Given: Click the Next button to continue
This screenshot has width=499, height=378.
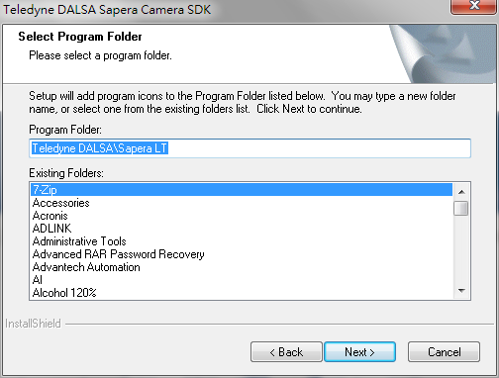Looking at the screenshot, I should (x=359, y=351).
